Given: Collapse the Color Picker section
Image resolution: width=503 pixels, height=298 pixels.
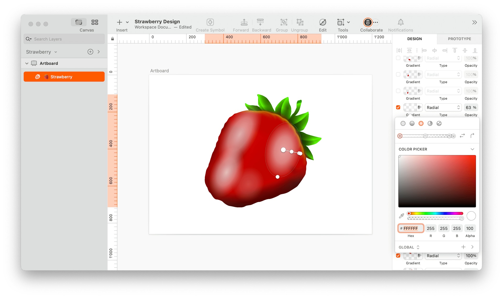Looking at the screenshot, I should 473,149.
